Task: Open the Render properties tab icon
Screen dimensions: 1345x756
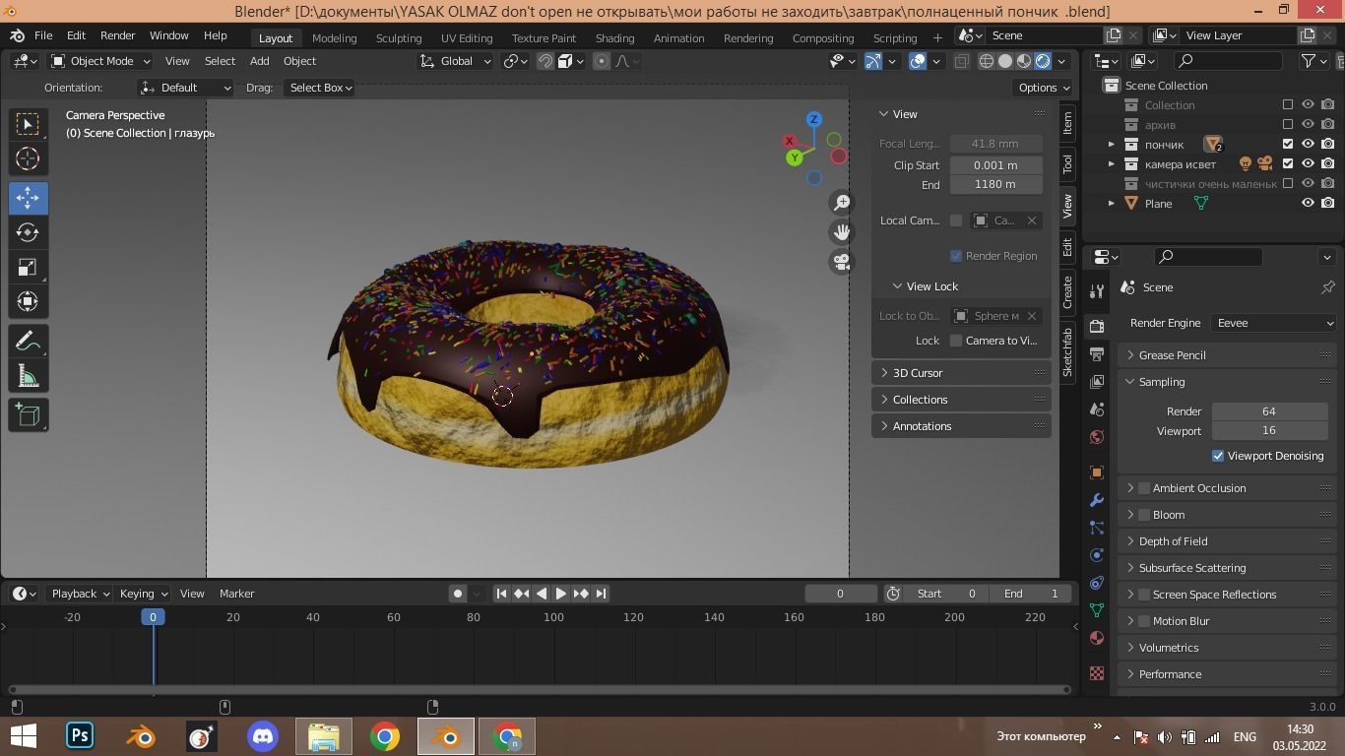Action: [x=1097, y=326]
